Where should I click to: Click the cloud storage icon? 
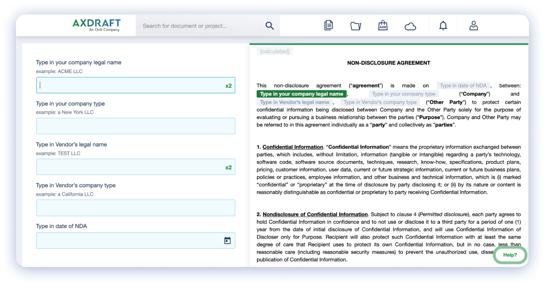pyautogui.click(x=410, y=26)
